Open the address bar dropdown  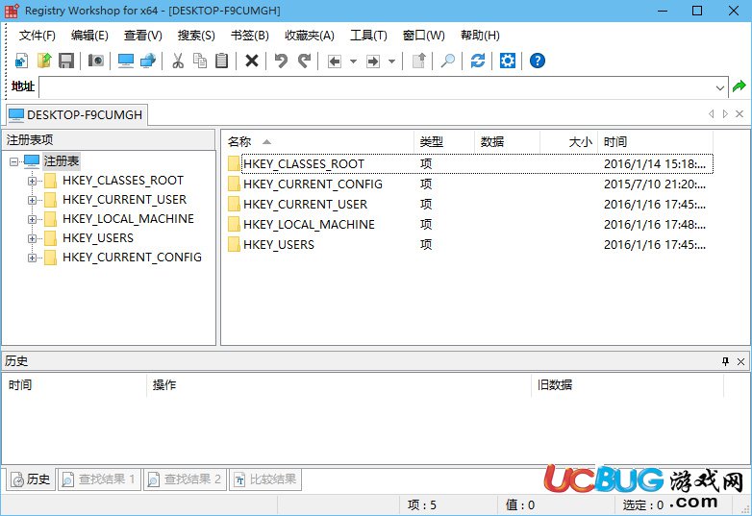point(720,87)
